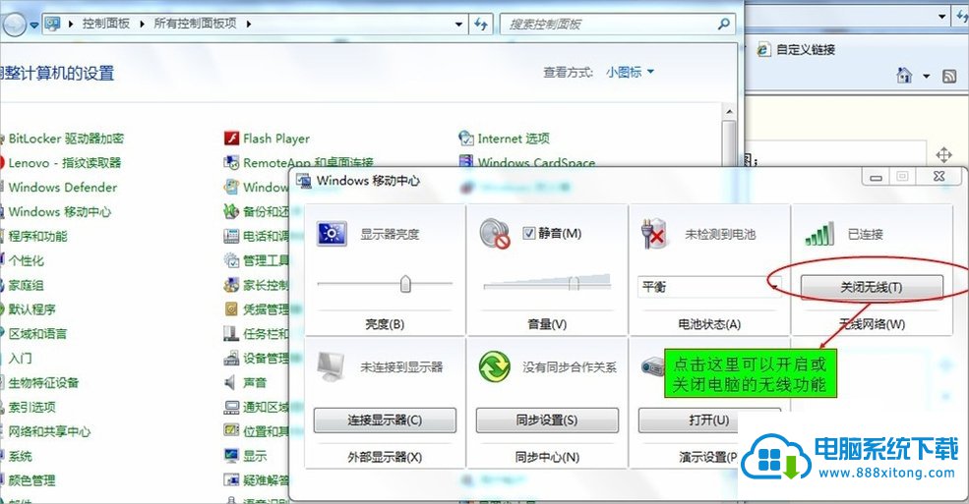Viewport: 969px width, 504px height.
Task: Open Windows Defender link
Action: pos(62,187)
